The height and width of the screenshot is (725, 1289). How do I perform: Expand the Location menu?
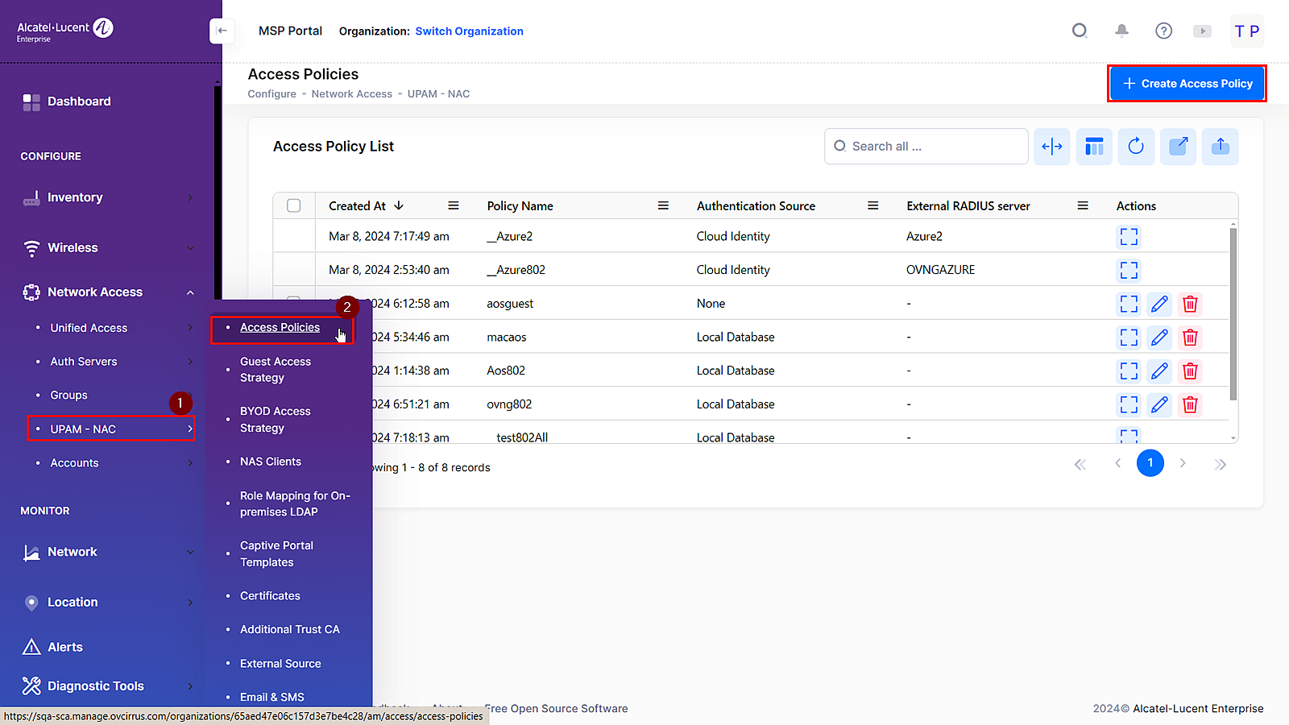click(x=108, y=603)
